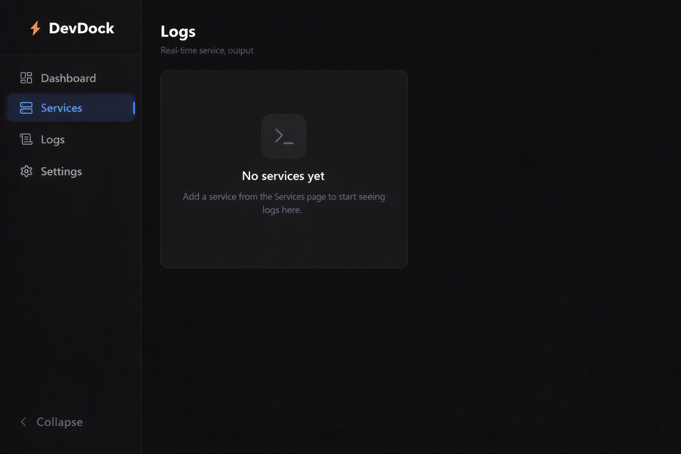Click the left chevron beside Collapse
This screenshot has width=681, height=454.
click(x=23, y=422)
